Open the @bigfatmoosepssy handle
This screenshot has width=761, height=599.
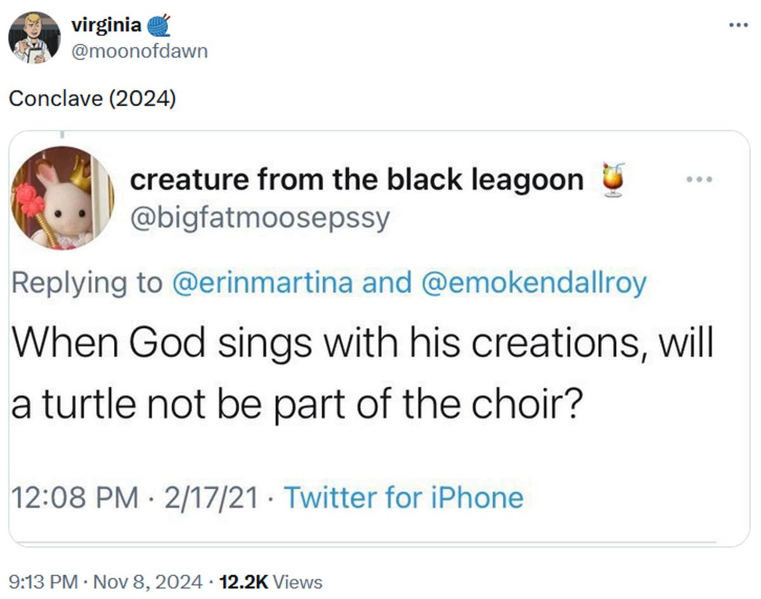259,218
